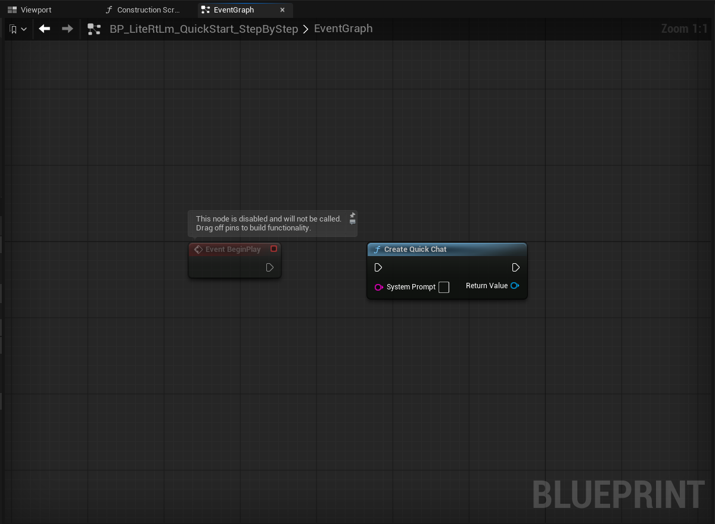Click the Create Quick Chat execution input pin

tap(378, 267)
